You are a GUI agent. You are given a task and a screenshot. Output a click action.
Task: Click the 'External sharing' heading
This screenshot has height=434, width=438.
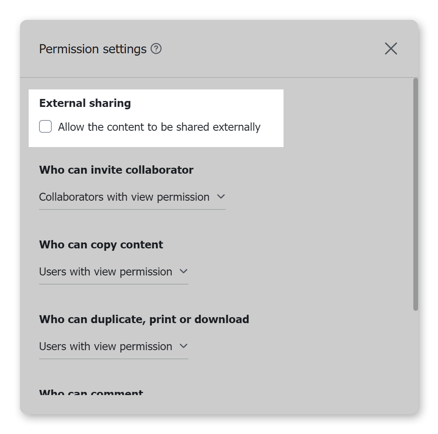click(x=85, y=103)
